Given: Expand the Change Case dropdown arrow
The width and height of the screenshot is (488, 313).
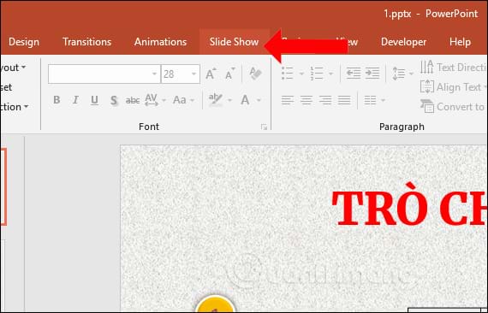Looking at the screenshot, I should pos(192,100).
